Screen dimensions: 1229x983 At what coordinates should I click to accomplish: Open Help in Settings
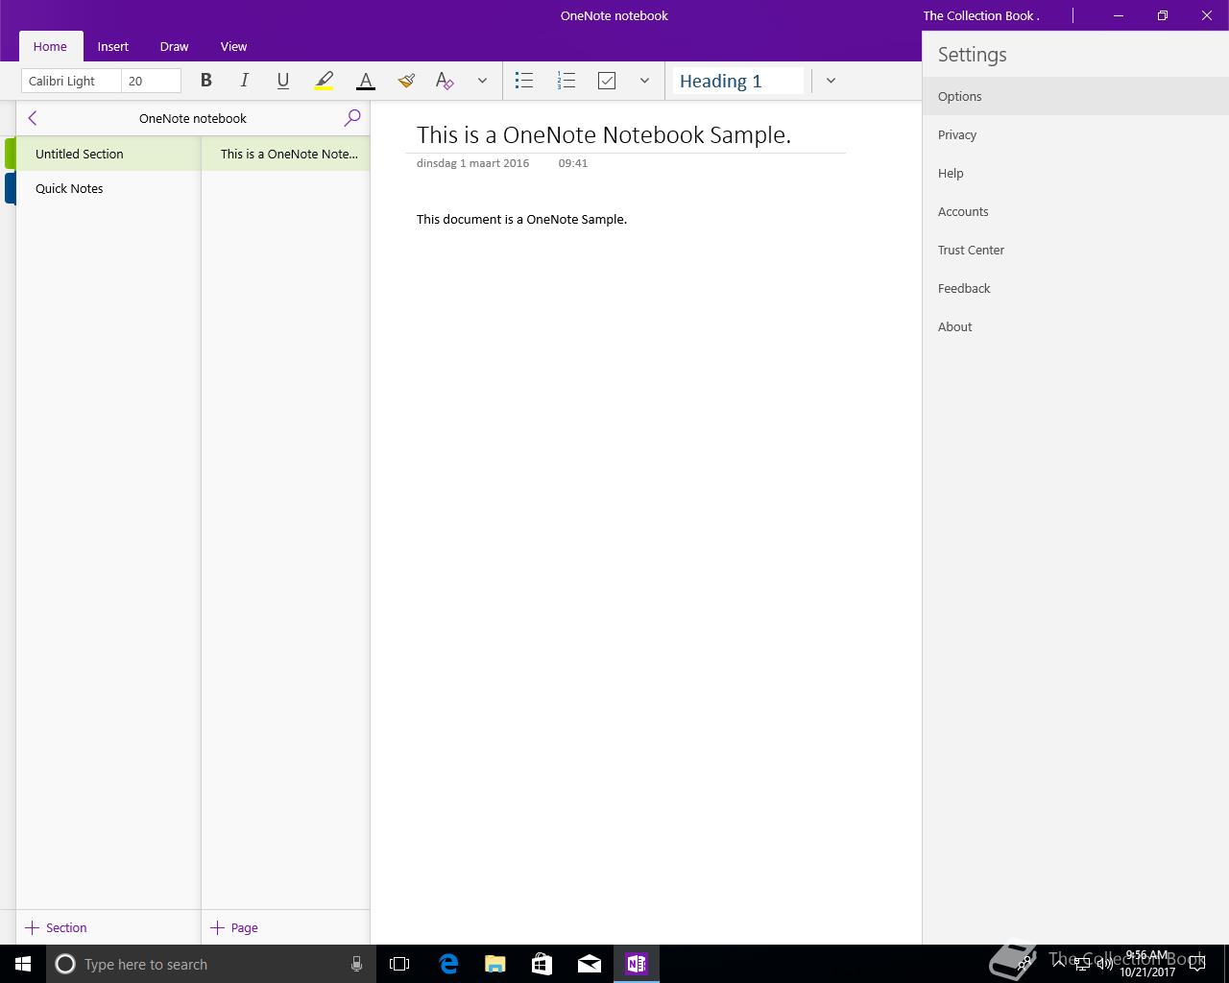(1075, 173)
